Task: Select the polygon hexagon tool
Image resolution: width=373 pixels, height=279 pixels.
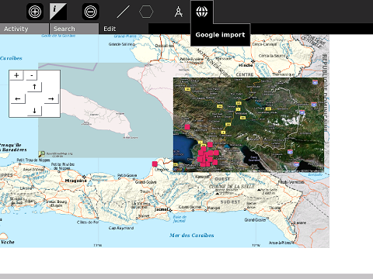Action: click(x=146, y=12)
